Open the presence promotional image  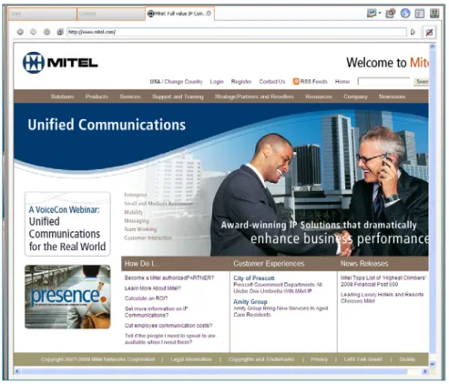pyautogui.click(x=67, y=297)
